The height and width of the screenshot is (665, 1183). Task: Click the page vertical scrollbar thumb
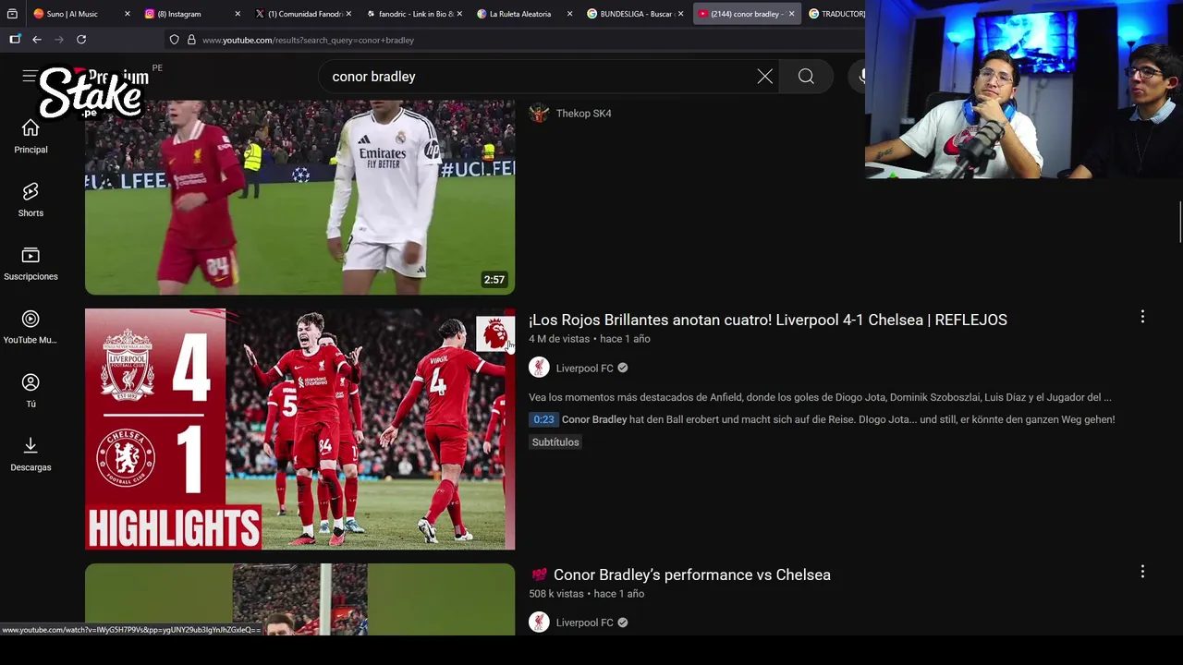pos(1180,223)
